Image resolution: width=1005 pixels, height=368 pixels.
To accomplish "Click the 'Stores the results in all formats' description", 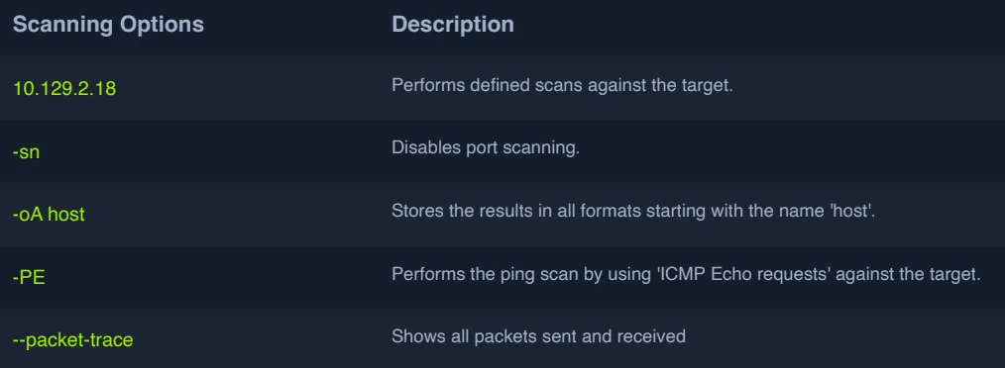I will click(633, 211).
